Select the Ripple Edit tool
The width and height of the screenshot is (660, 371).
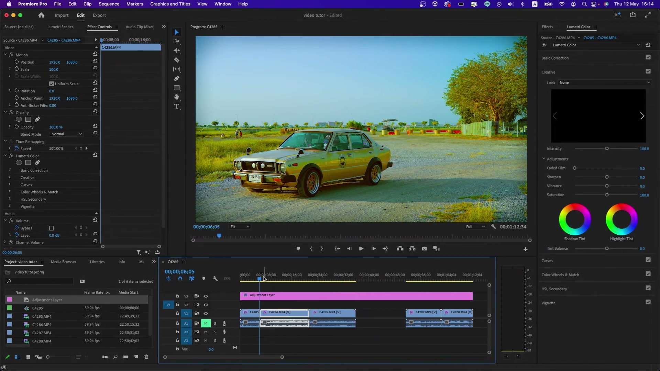(x=177, y=50)
